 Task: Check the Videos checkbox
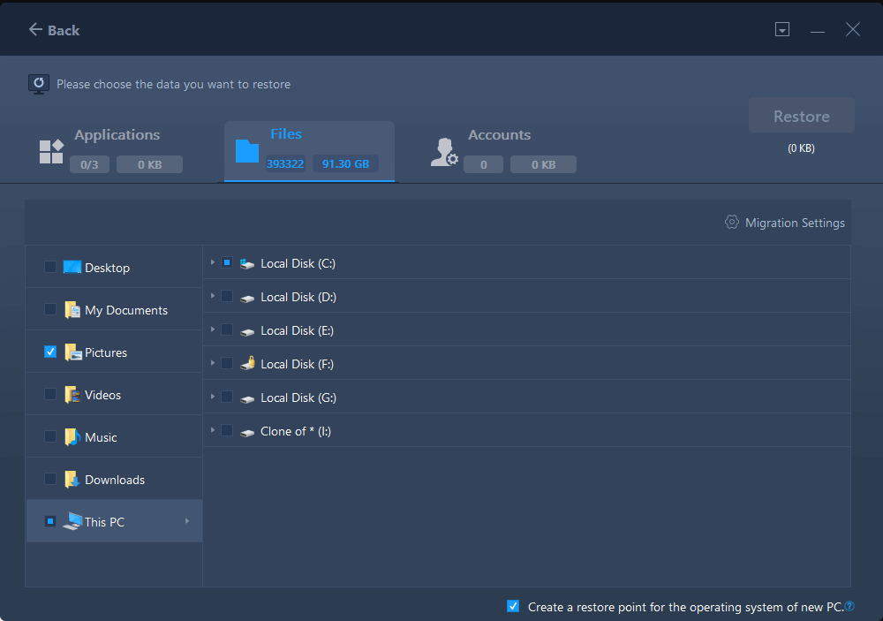(x=50, y=394)
